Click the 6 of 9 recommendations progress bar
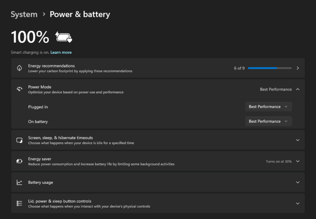 pyautogui.click(x=270, y=68)
